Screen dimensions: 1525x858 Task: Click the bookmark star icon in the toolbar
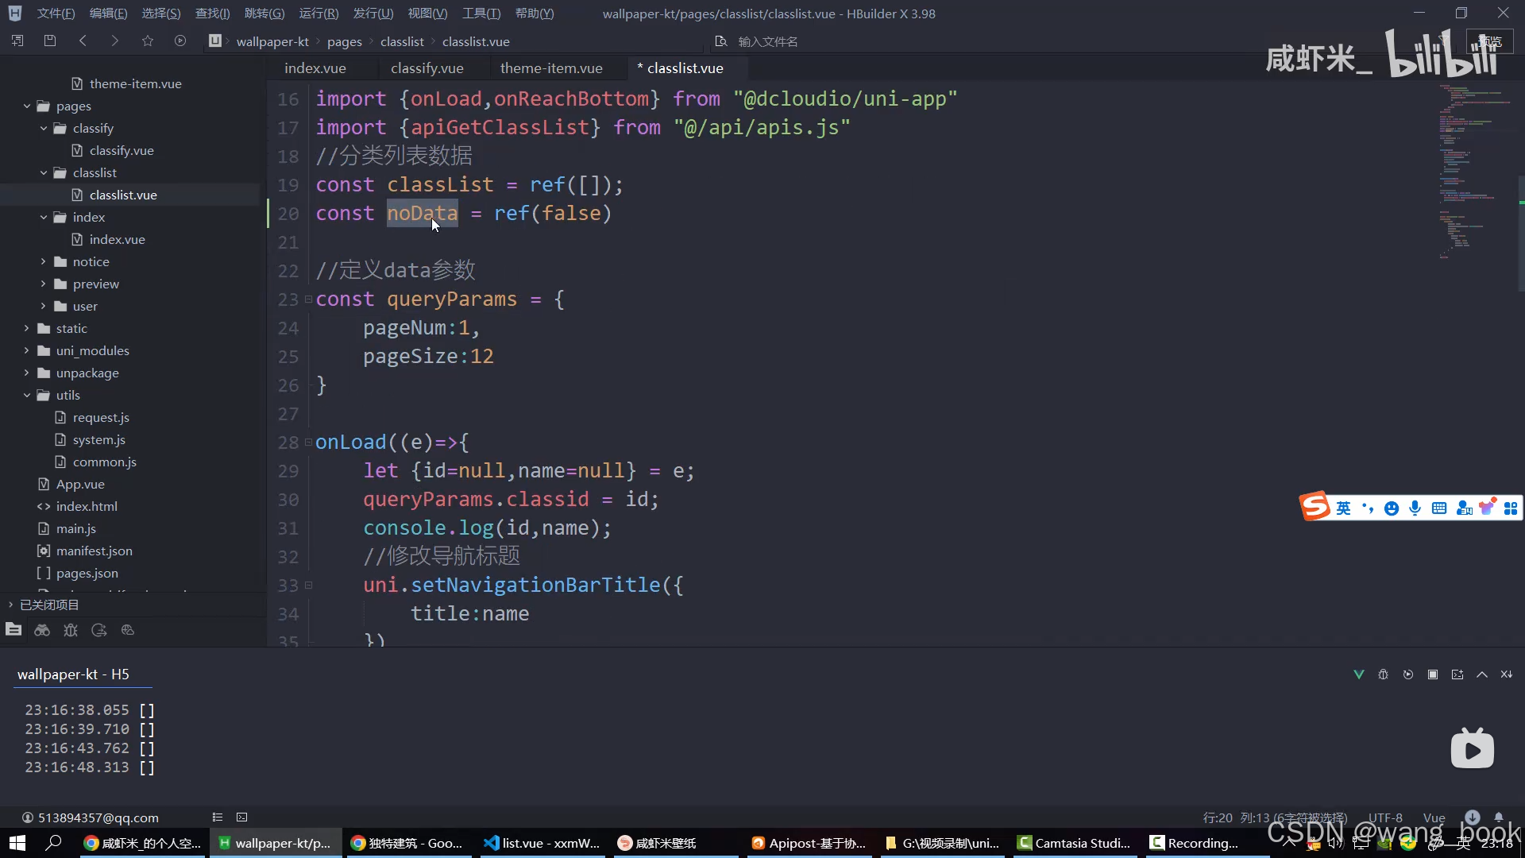point(148,41)
